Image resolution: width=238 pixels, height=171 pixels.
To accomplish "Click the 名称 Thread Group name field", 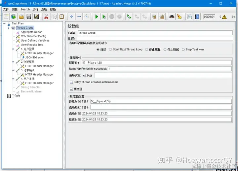I will click(155, 33).
